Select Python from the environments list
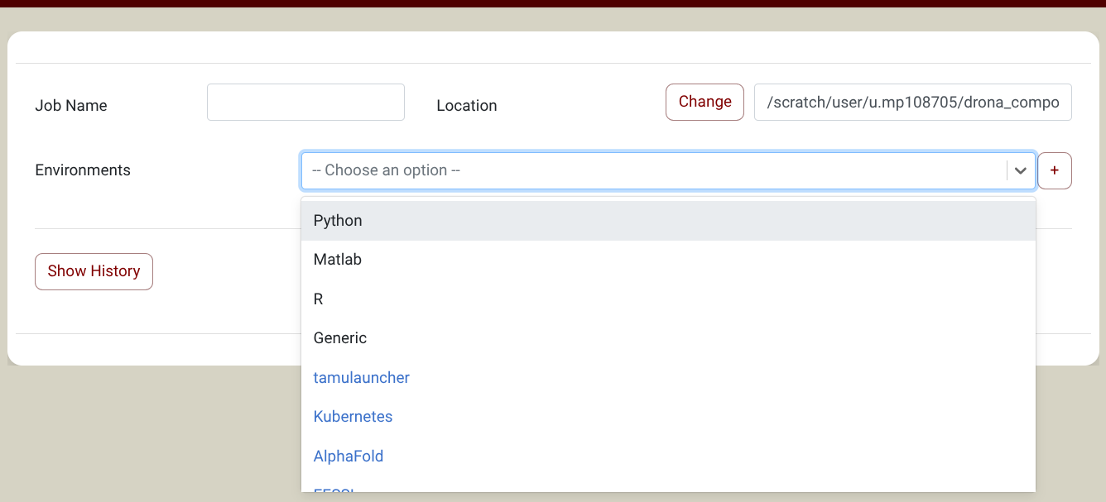Screen dimensions: 1106x502 point(668,221)
